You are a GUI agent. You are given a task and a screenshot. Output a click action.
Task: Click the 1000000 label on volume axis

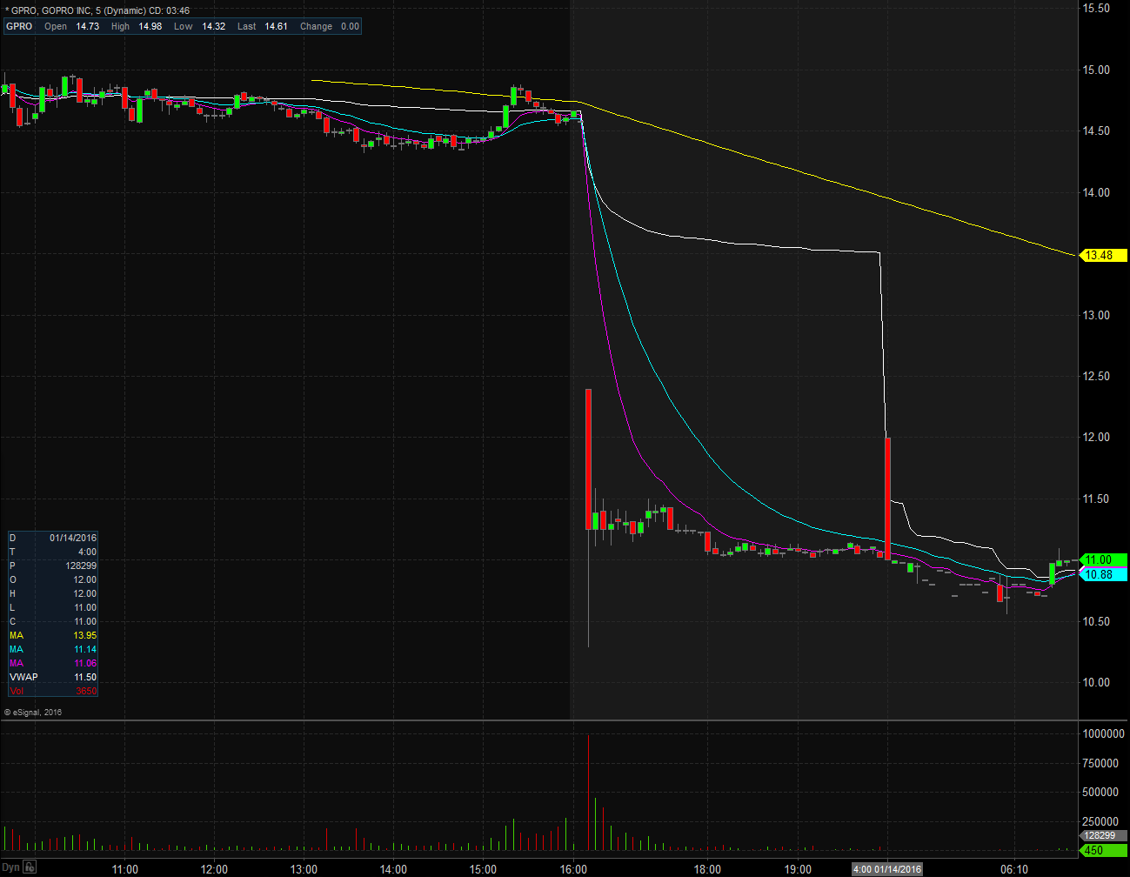(x=1102, y=733)
